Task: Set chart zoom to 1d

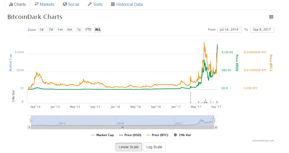Action: (x=41, y=30)
